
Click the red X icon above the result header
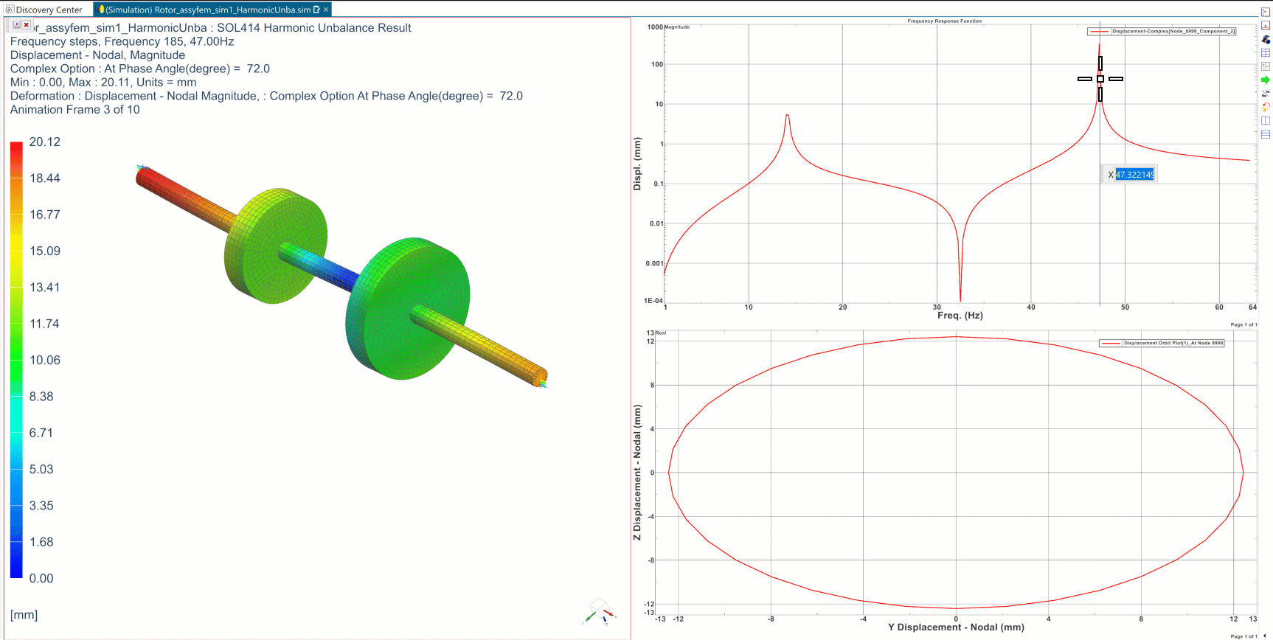click(27, 25)
